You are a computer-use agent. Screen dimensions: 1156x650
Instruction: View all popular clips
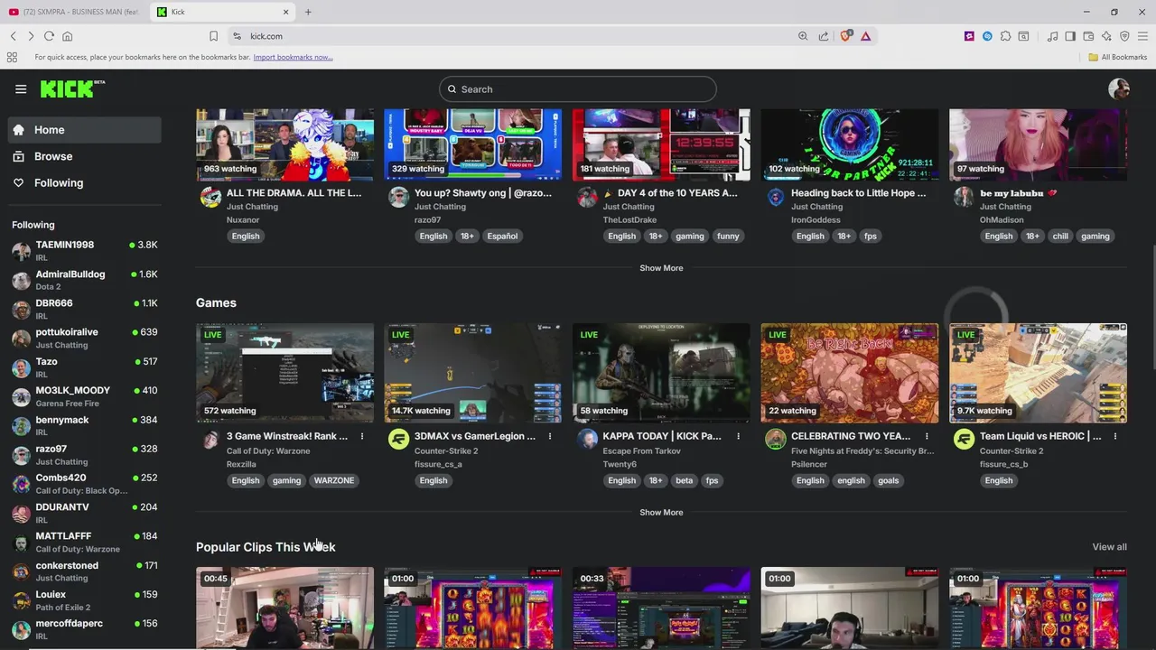[x=1109, y=547]
